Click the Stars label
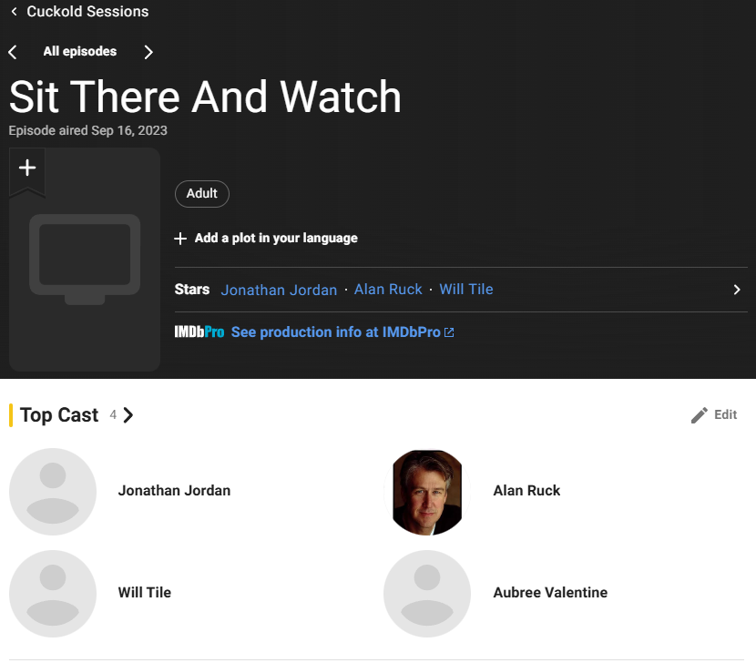This screenshot has width=756, height=663. pos(192,290)
